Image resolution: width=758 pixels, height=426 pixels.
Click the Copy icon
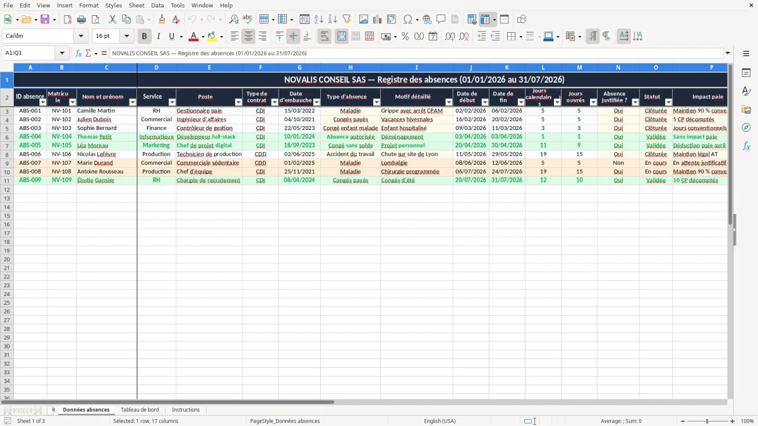(x=126, y=20)
